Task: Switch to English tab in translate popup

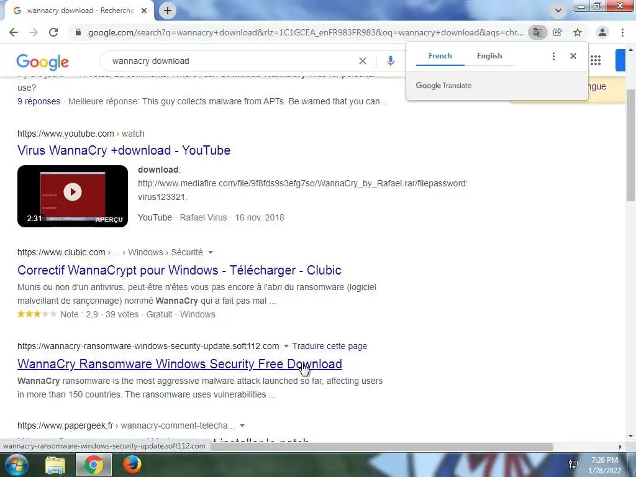Action: 489,56
